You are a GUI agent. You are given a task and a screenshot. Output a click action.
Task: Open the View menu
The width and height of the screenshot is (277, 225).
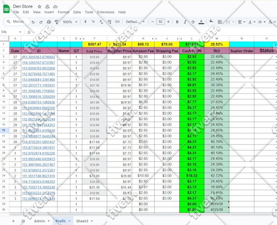tap(37, 12)
